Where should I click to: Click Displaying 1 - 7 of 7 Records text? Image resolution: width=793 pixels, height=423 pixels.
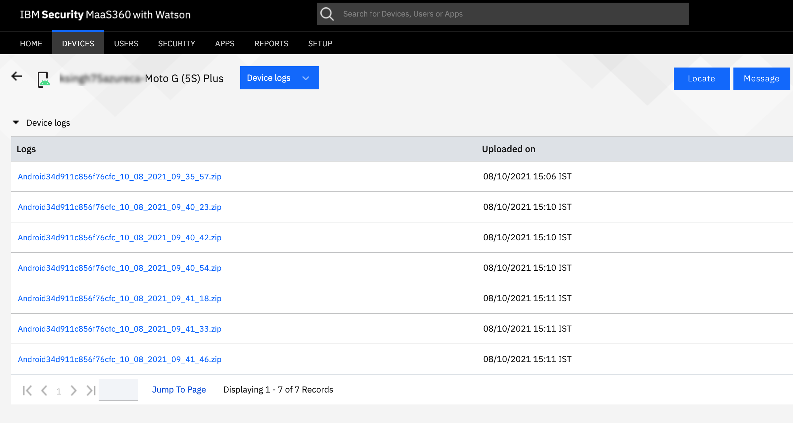coord(278,390)
